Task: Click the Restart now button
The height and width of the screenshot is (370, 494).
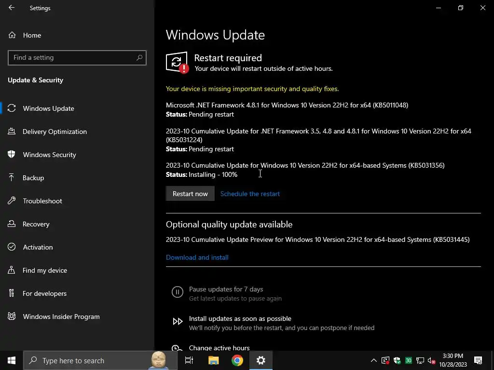Action: point(190,194)
